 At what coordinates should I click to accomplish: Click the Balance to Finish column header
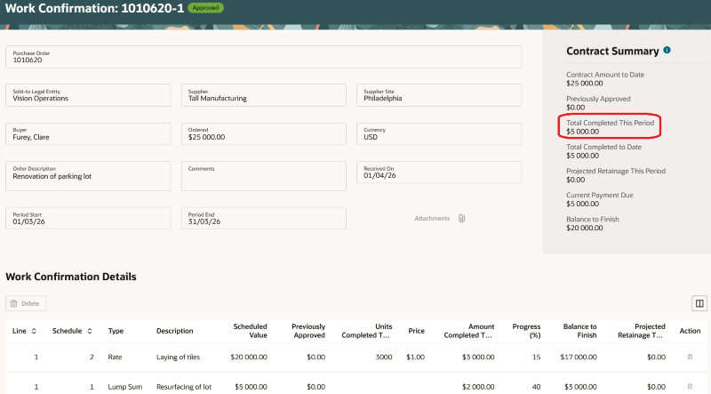(580, 331)
